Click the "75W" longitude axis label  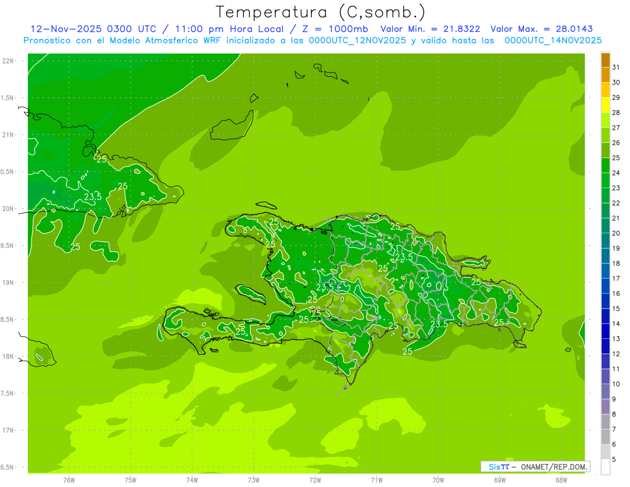131,480
